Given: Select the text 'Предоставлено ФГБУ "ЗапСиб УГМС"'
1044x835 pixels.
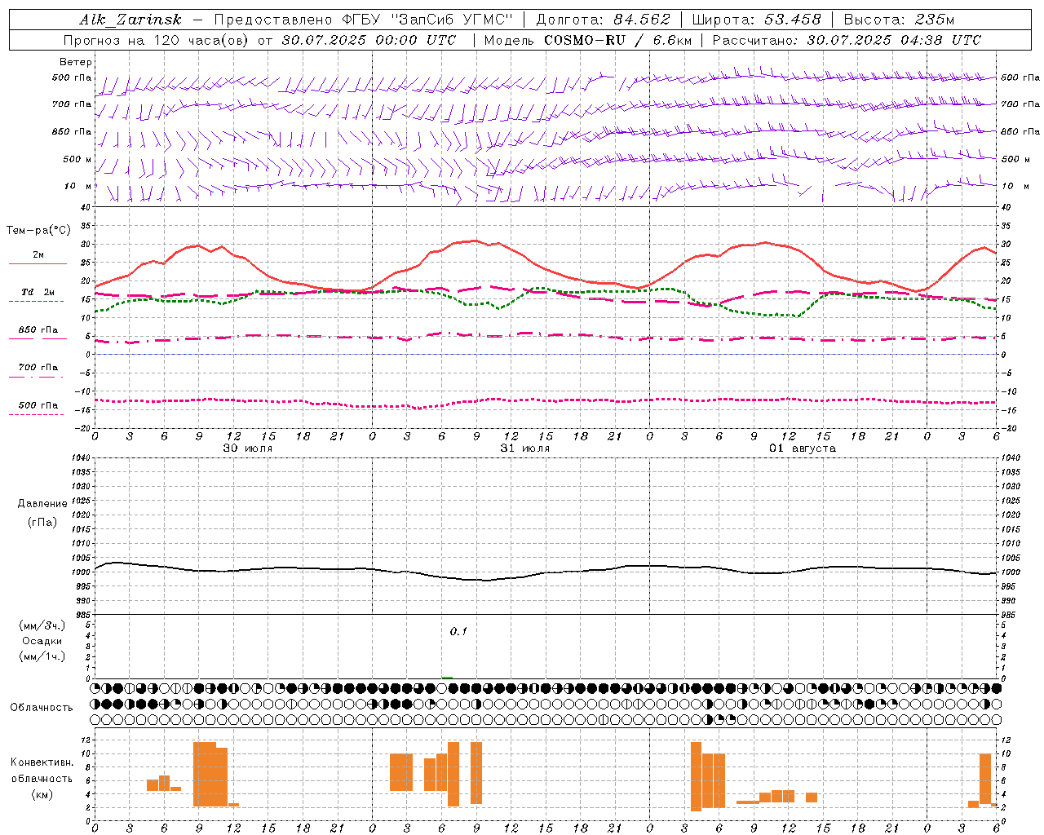Looking at the screenshot, I should coord(363,20).
